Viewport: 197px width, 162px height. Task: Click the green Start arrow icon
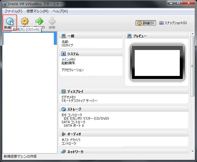(x=39, y=21)
